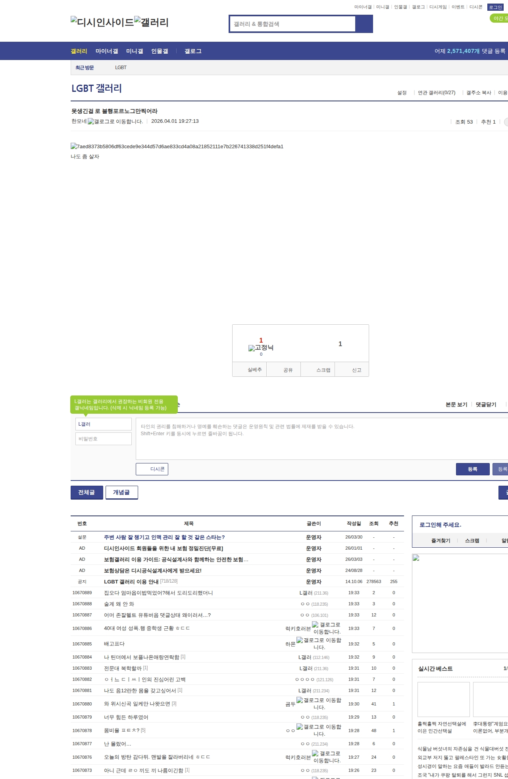Image resolution: width=508 pixels, height=779 pixels.
Task: Click inside the comment text area
Action: [322, 439]
